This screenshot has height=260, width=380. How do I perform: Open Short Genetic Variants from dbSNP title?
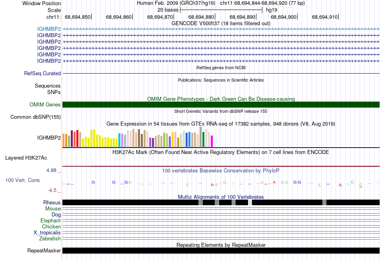coord(221,111)
